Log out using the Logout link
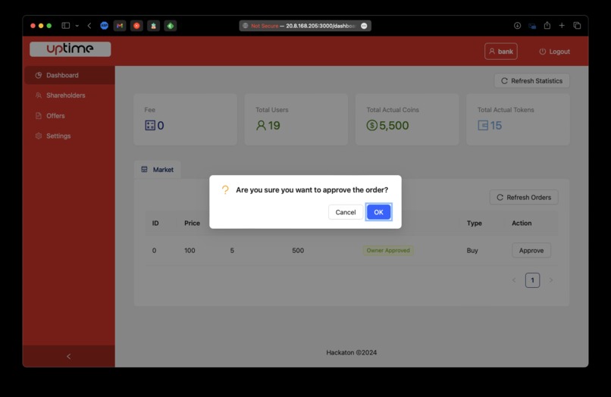The height and width of the screenshot is (397, 611). (x=554, y=52)
